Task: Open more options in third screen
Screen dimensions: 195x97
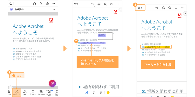Action: (182, 8)
